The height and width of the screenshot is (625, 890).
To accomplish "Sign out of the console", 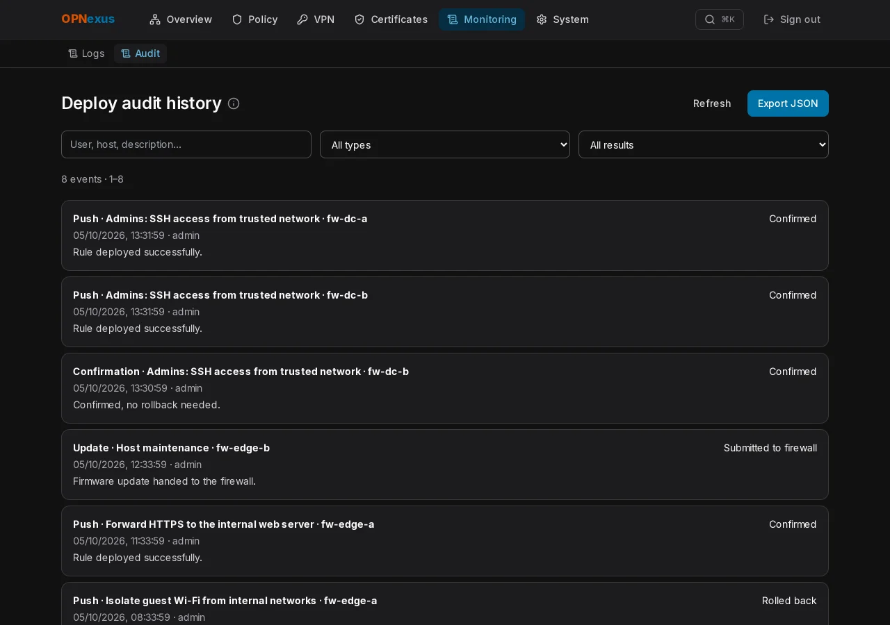I will [792, 19].
